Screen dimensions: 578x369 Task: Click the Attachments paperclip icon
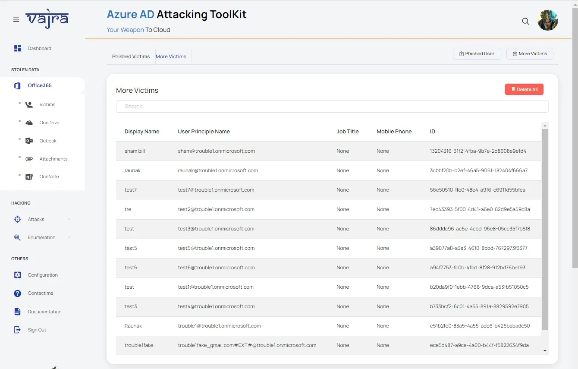tap(29, 159)
